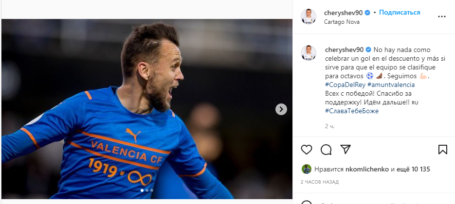Share the post using the paper plane icon
Screen dimensions: 455x204
pos(345,149)
